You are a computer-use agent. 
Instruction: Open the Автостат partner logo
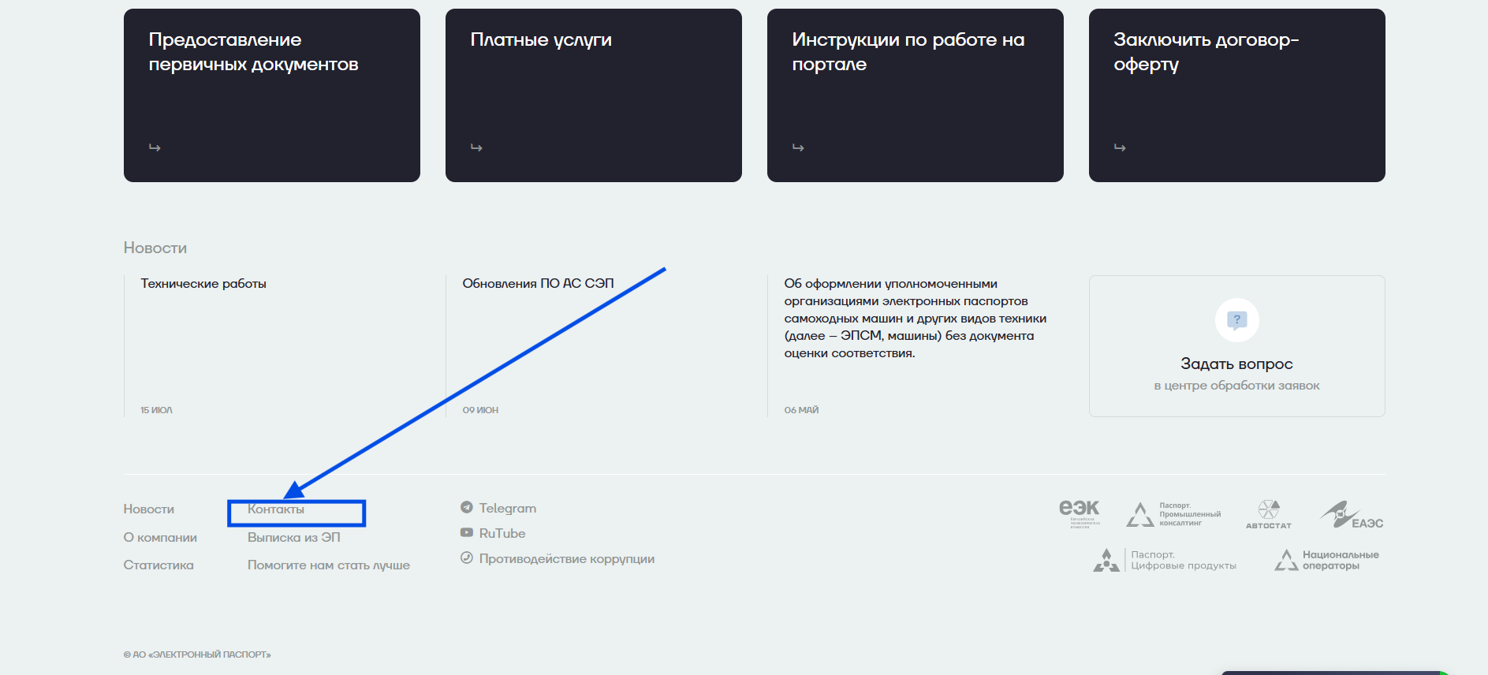(x=1268, y=514)
